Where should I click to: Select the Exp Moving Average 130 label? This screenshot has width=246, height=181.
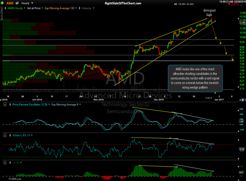[x=60, y=8]
